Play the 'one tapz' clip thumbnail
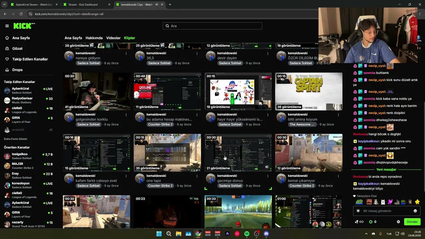This screenshot has height=239, width=425. pyautogui.click(x=167, y=153)
